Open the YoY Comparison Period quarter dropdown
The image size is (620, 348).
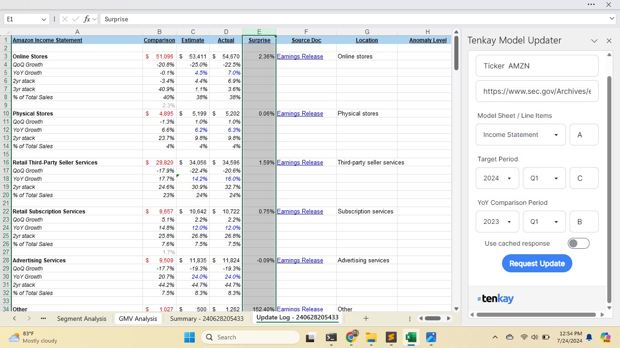click(545, 222)
